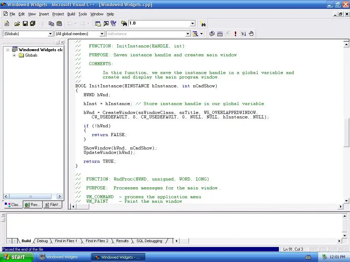Open the (All global members) filter dropdown
Image resolution: width=350 pixels, height=262 pixels.
coord(102,34)
